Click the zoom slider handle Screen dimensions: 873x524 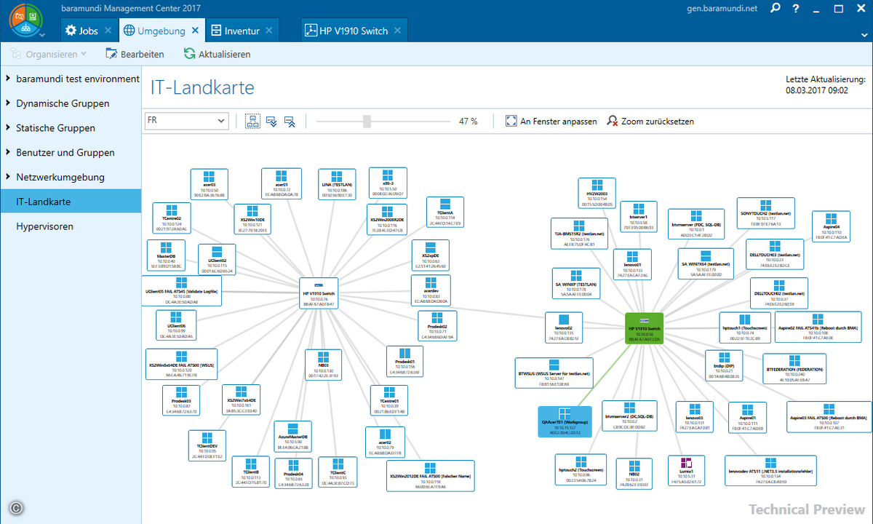pyautogui.click(x=367, y=122)
